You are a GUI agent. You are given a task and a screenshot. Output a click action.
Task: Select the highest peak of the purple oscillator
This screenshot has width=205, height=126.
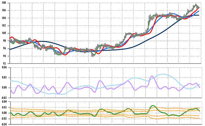(x=152, y=76)
